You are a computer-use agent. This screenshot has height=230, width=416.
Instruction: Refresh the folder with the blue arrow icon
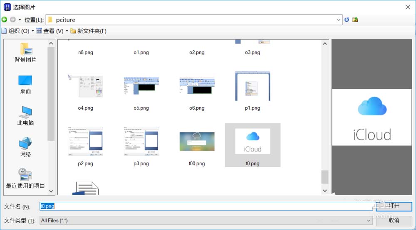(x=347, y=20)
